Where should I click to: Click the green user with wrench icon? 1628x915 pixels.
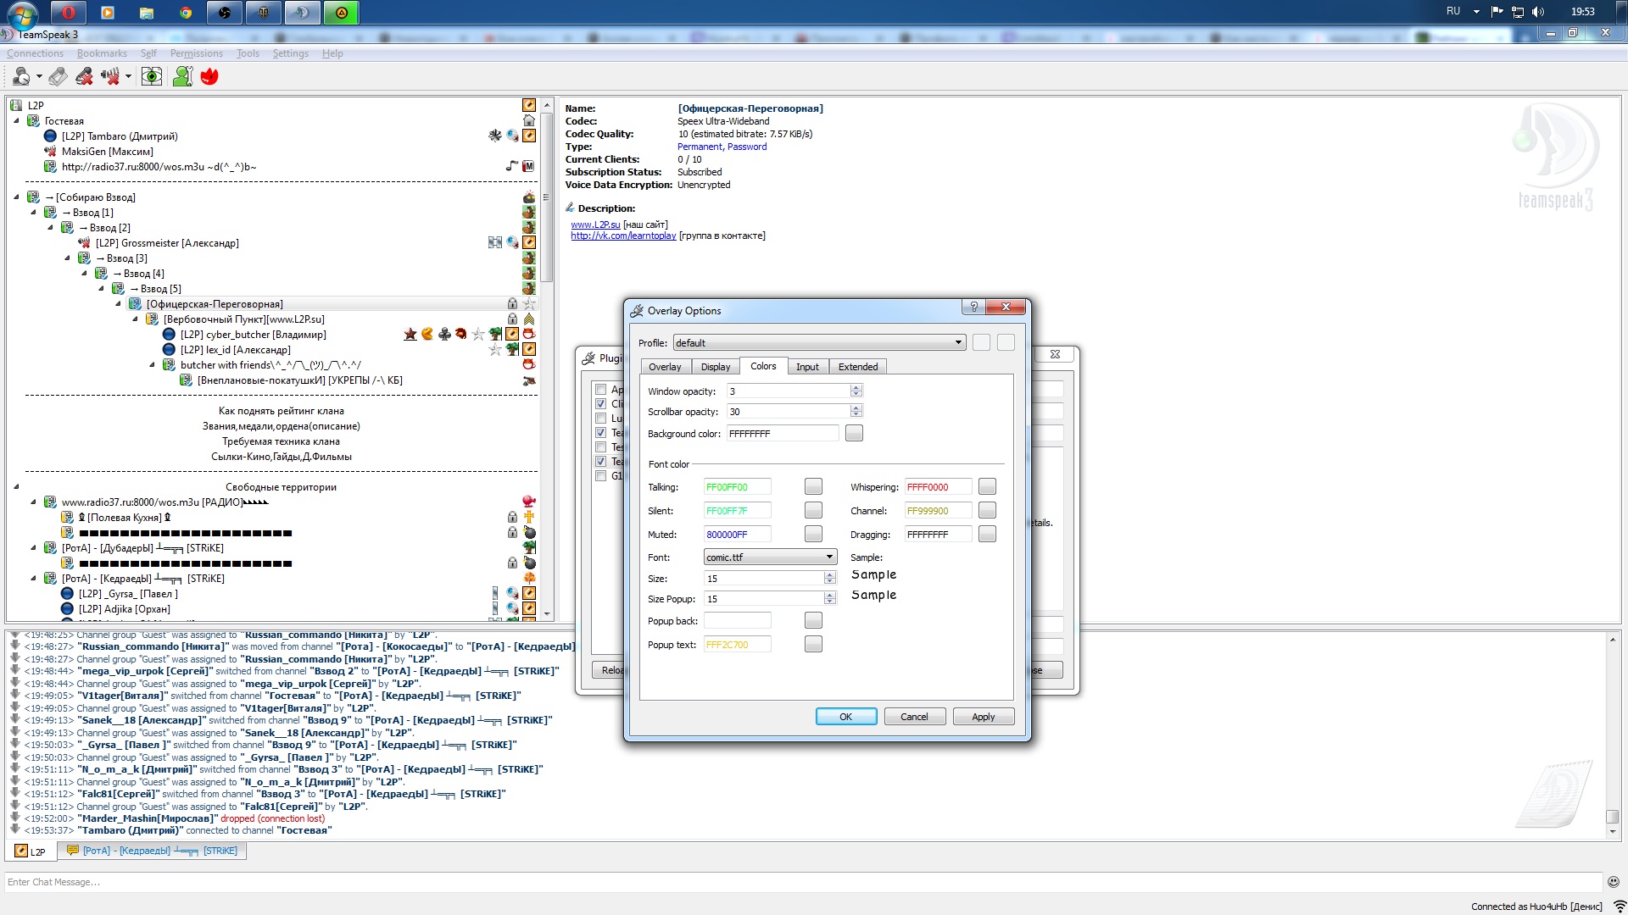182,77
